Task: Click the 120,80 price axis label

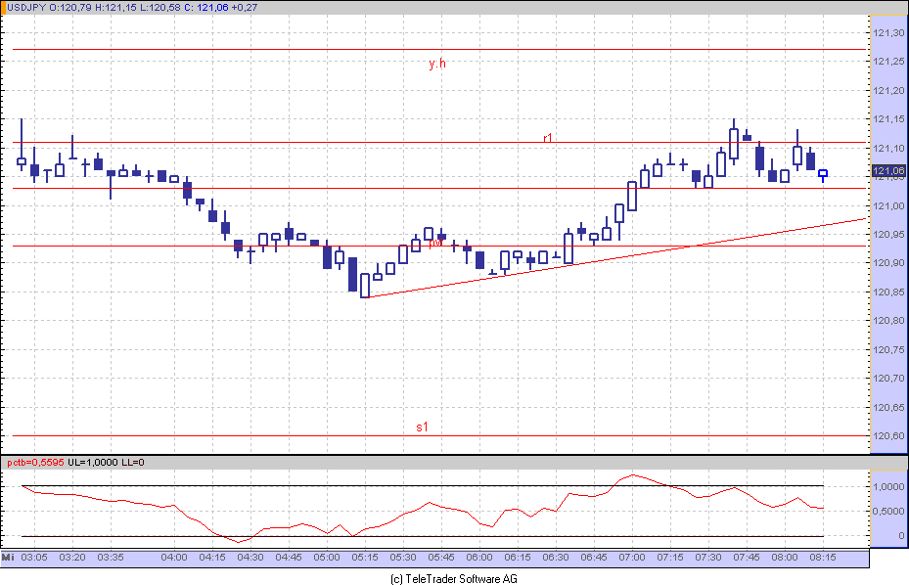Action: [x=888, y=320]
